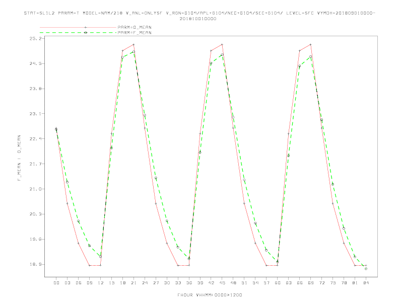Click the chart title starting with STAT=SL1L2
This screenshot has width=399, height=308.
(199, 16)
